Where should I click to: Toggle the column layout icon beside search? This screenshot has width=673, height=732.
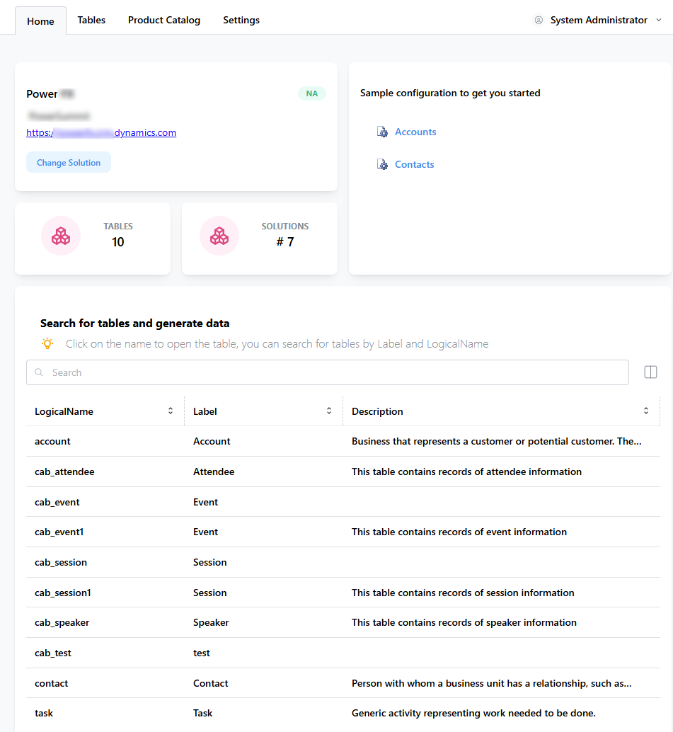(650, 372)
